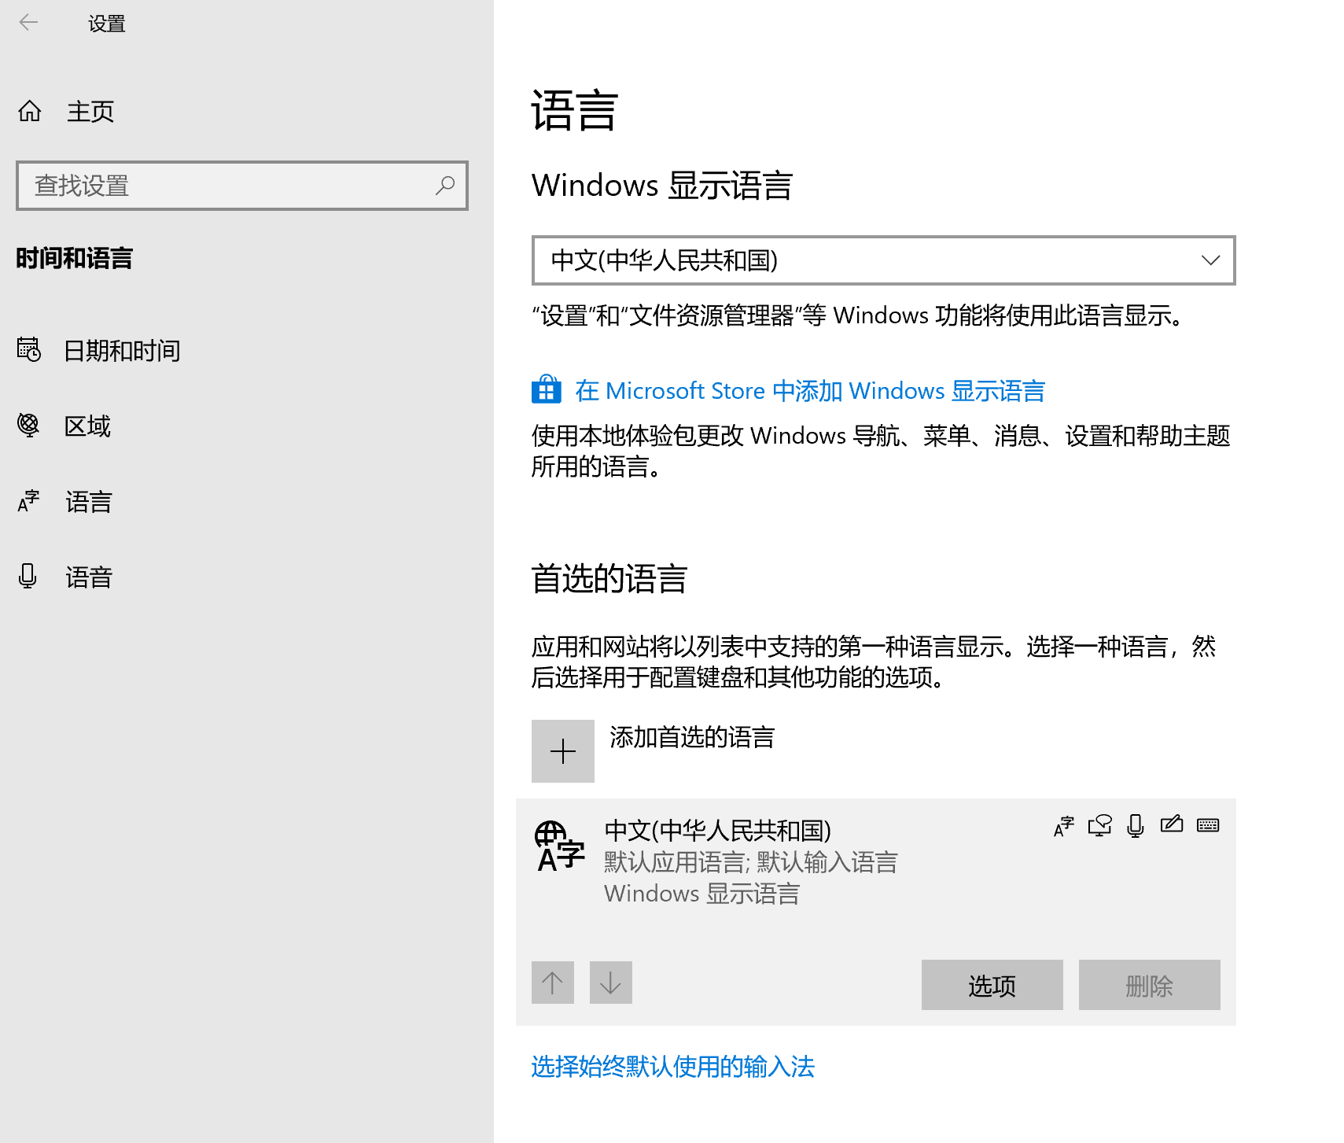
Task: Click the 选项 button
Action: pos(992,985)
